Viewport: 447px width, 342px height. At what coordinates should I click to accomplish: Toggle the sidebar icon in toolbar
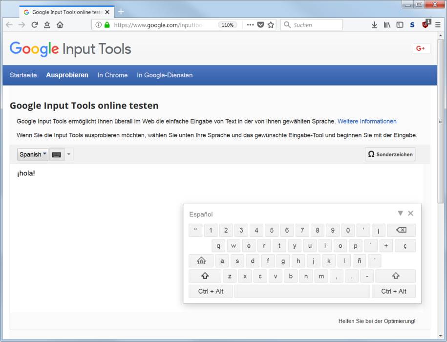coord(400,25)
